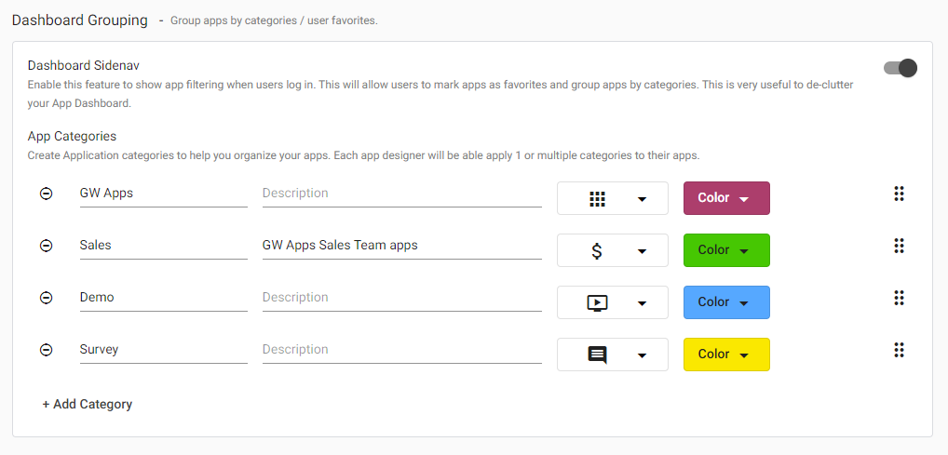
Task: Click the Demo category description field
Action: (401, 298)
